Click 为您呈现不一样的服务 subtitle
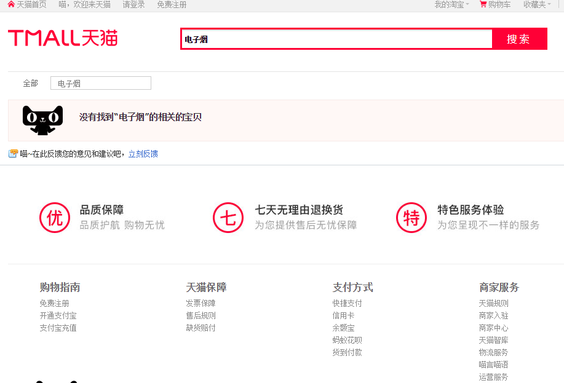 pos(488,225)
